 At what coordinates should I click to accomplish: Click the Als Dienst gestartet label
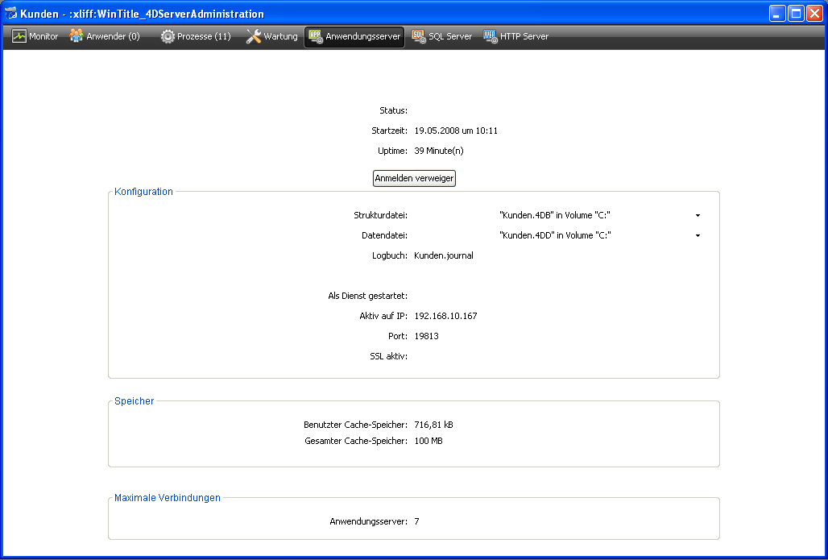(367, 296)
